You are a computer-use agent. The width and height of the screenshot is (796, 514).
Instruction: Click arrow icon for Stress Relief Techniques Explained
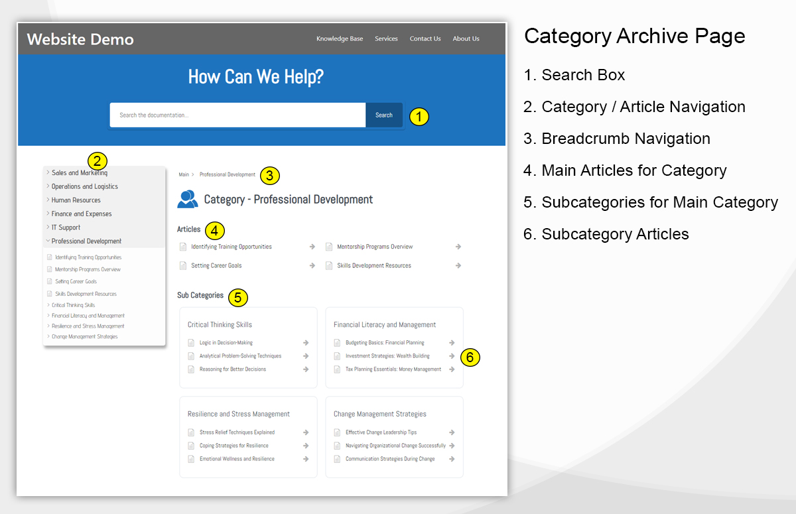[306, 432]
